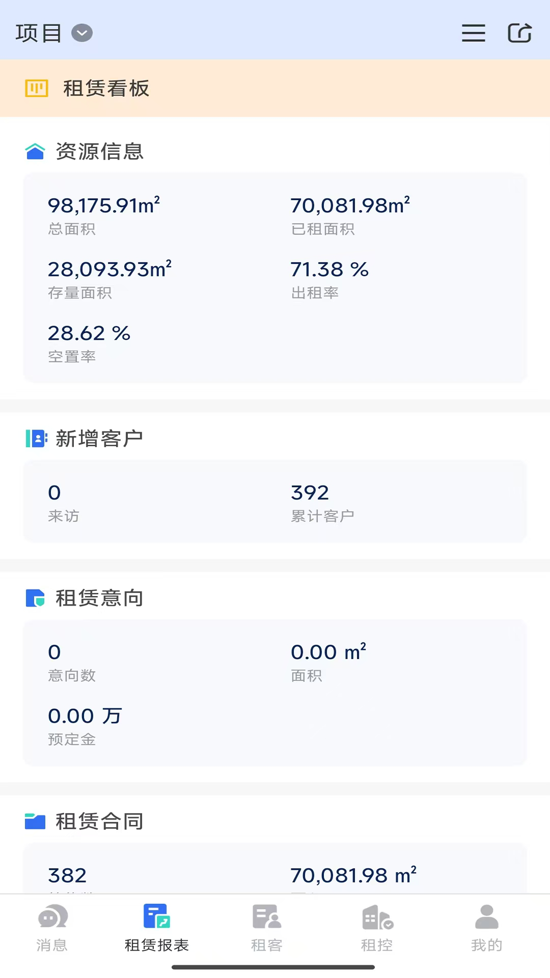Switch to the 消息 messages tab
This screenshot has width=550, height=978.
point(52,928)
